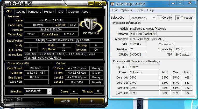Open the Memory tab in CPU-Z
The width and height of the screenshot is (198, 109).
(49, 12)
